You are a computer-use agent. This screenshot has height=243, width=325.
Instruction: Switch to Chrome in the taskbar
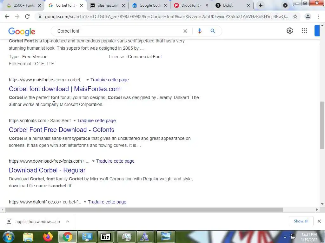click(x=68, y=237)
